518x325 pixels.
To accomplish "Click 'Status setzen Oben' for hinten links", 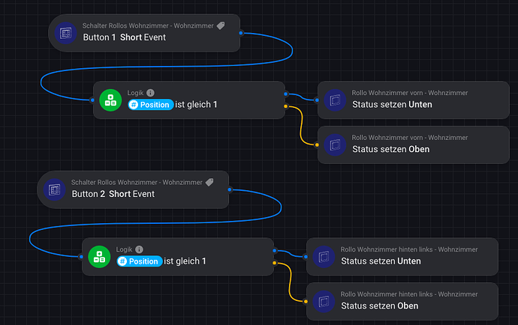I will [380, 306].
